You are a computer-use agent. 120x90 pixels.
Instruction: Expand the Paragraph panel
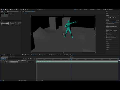coord(108,47)
